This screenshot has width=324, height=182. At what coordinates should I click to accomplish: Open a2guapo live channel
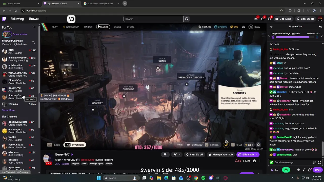coord(19,154)
